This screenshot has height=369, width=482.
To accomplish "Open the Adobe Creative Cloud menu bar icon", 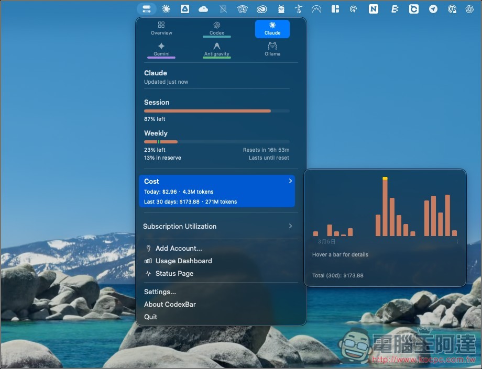I will pyautogui.click(x=261, y=9).
